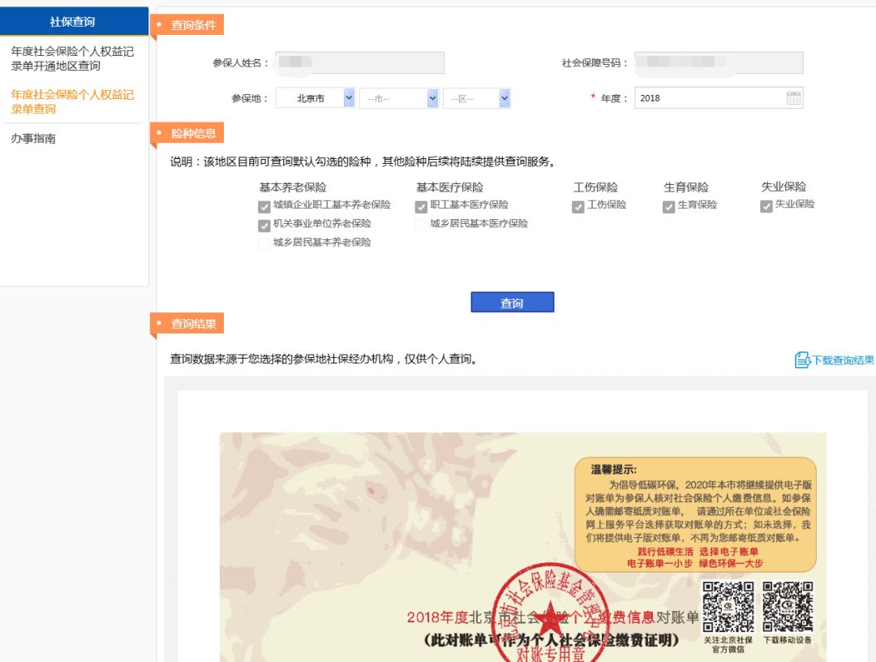The height and width of the screenshot is (662, 876).
Task: Toggle 工伤保险 checkbox
Action: (x=578, y=207)
